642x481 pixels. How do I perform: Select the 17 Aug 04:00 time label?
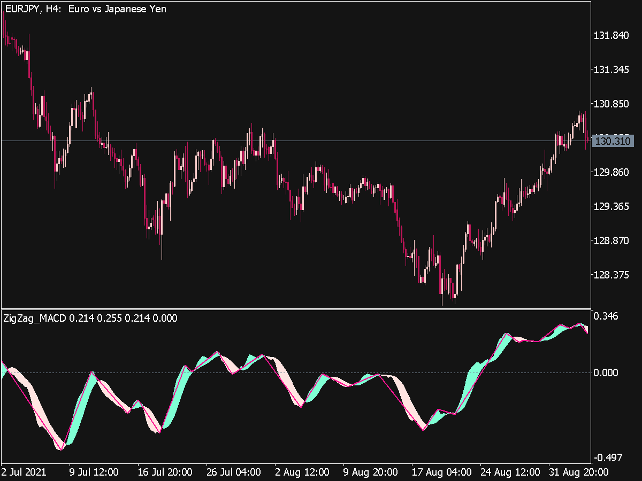pyautogui.click(x=441, y=472)
